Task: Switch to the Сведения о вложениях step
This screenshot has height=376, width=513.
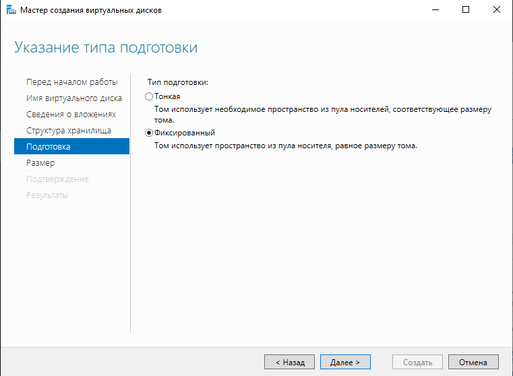Action: 71,115
